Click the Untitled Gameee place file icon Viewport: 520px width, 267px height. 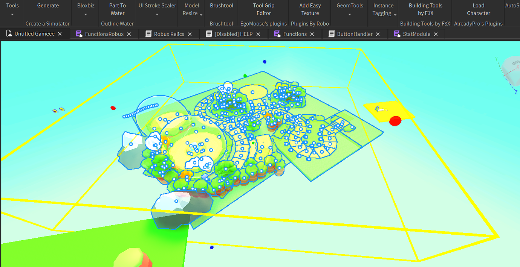click(x=9, y=34)
